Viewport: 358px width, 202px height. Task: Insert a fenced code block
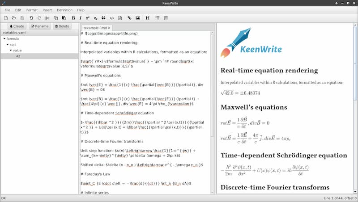[x=120, y=18]
